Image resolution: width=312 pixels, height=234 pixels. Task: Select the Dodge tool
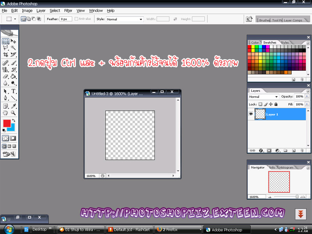pos(13,83)
